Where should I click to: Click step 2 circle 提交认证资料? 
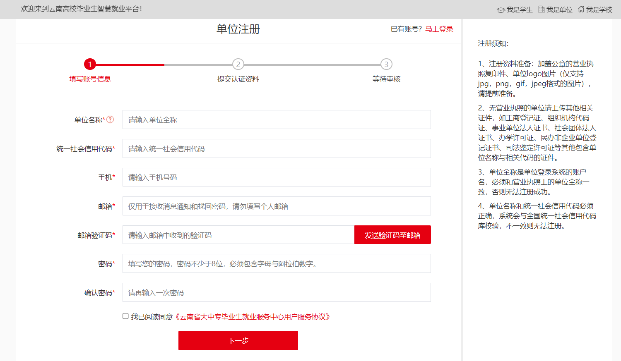point(238,65)
